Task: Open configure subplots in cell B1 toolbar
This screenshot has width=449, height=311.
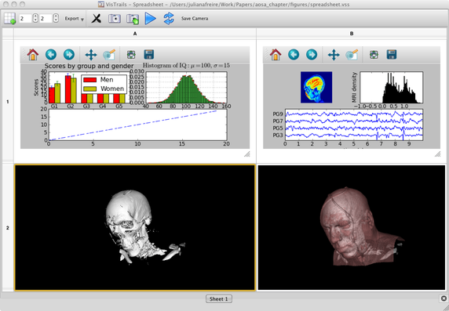Action: pyautogui.click(x=374, y=54)
